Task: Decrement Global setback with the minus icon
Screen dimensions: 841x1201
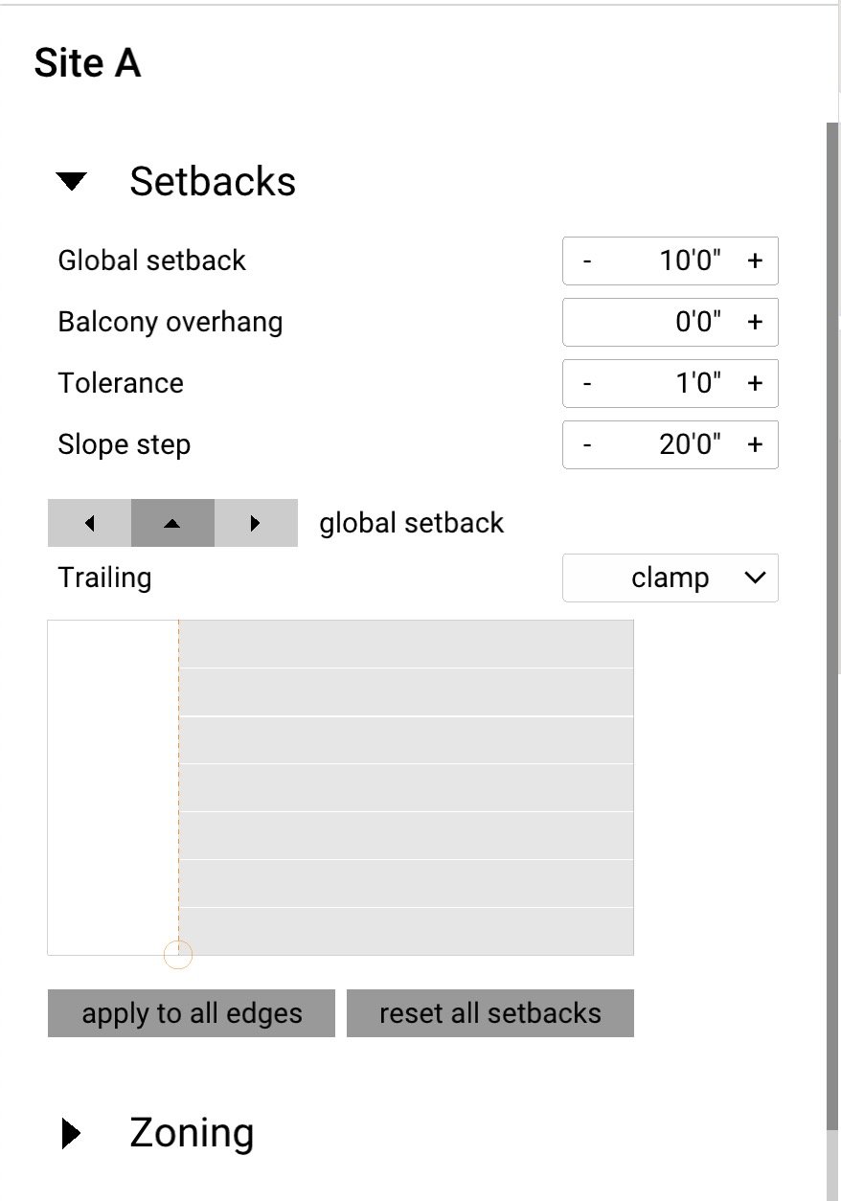Action: click(x=585, y=261)
